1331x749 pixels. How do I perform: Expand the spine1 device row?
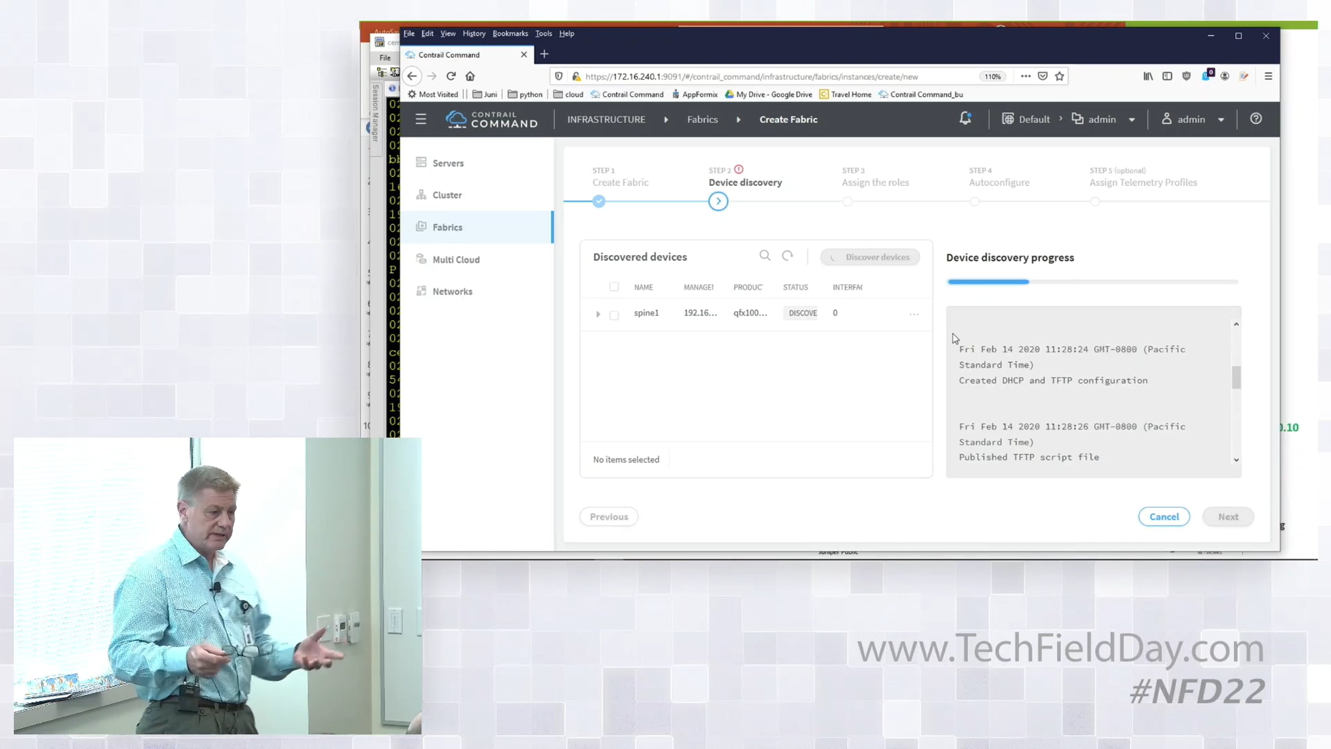coord(598,314)
